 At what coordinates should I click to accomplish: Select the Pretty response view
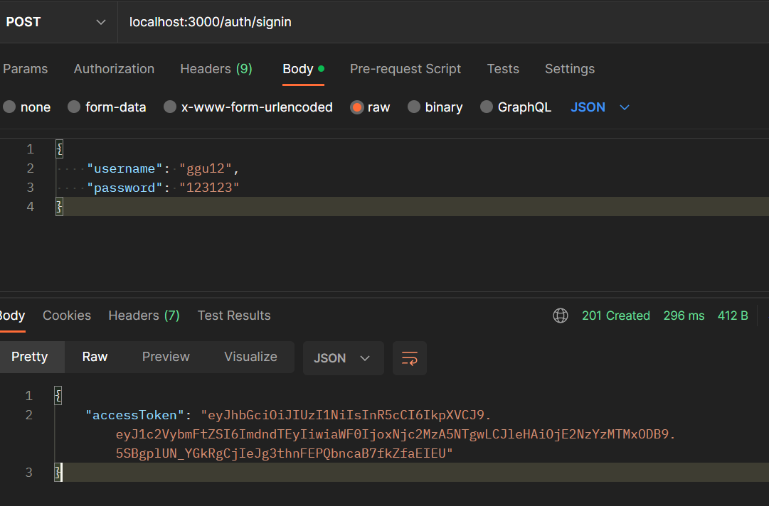(x=29, y=357)
